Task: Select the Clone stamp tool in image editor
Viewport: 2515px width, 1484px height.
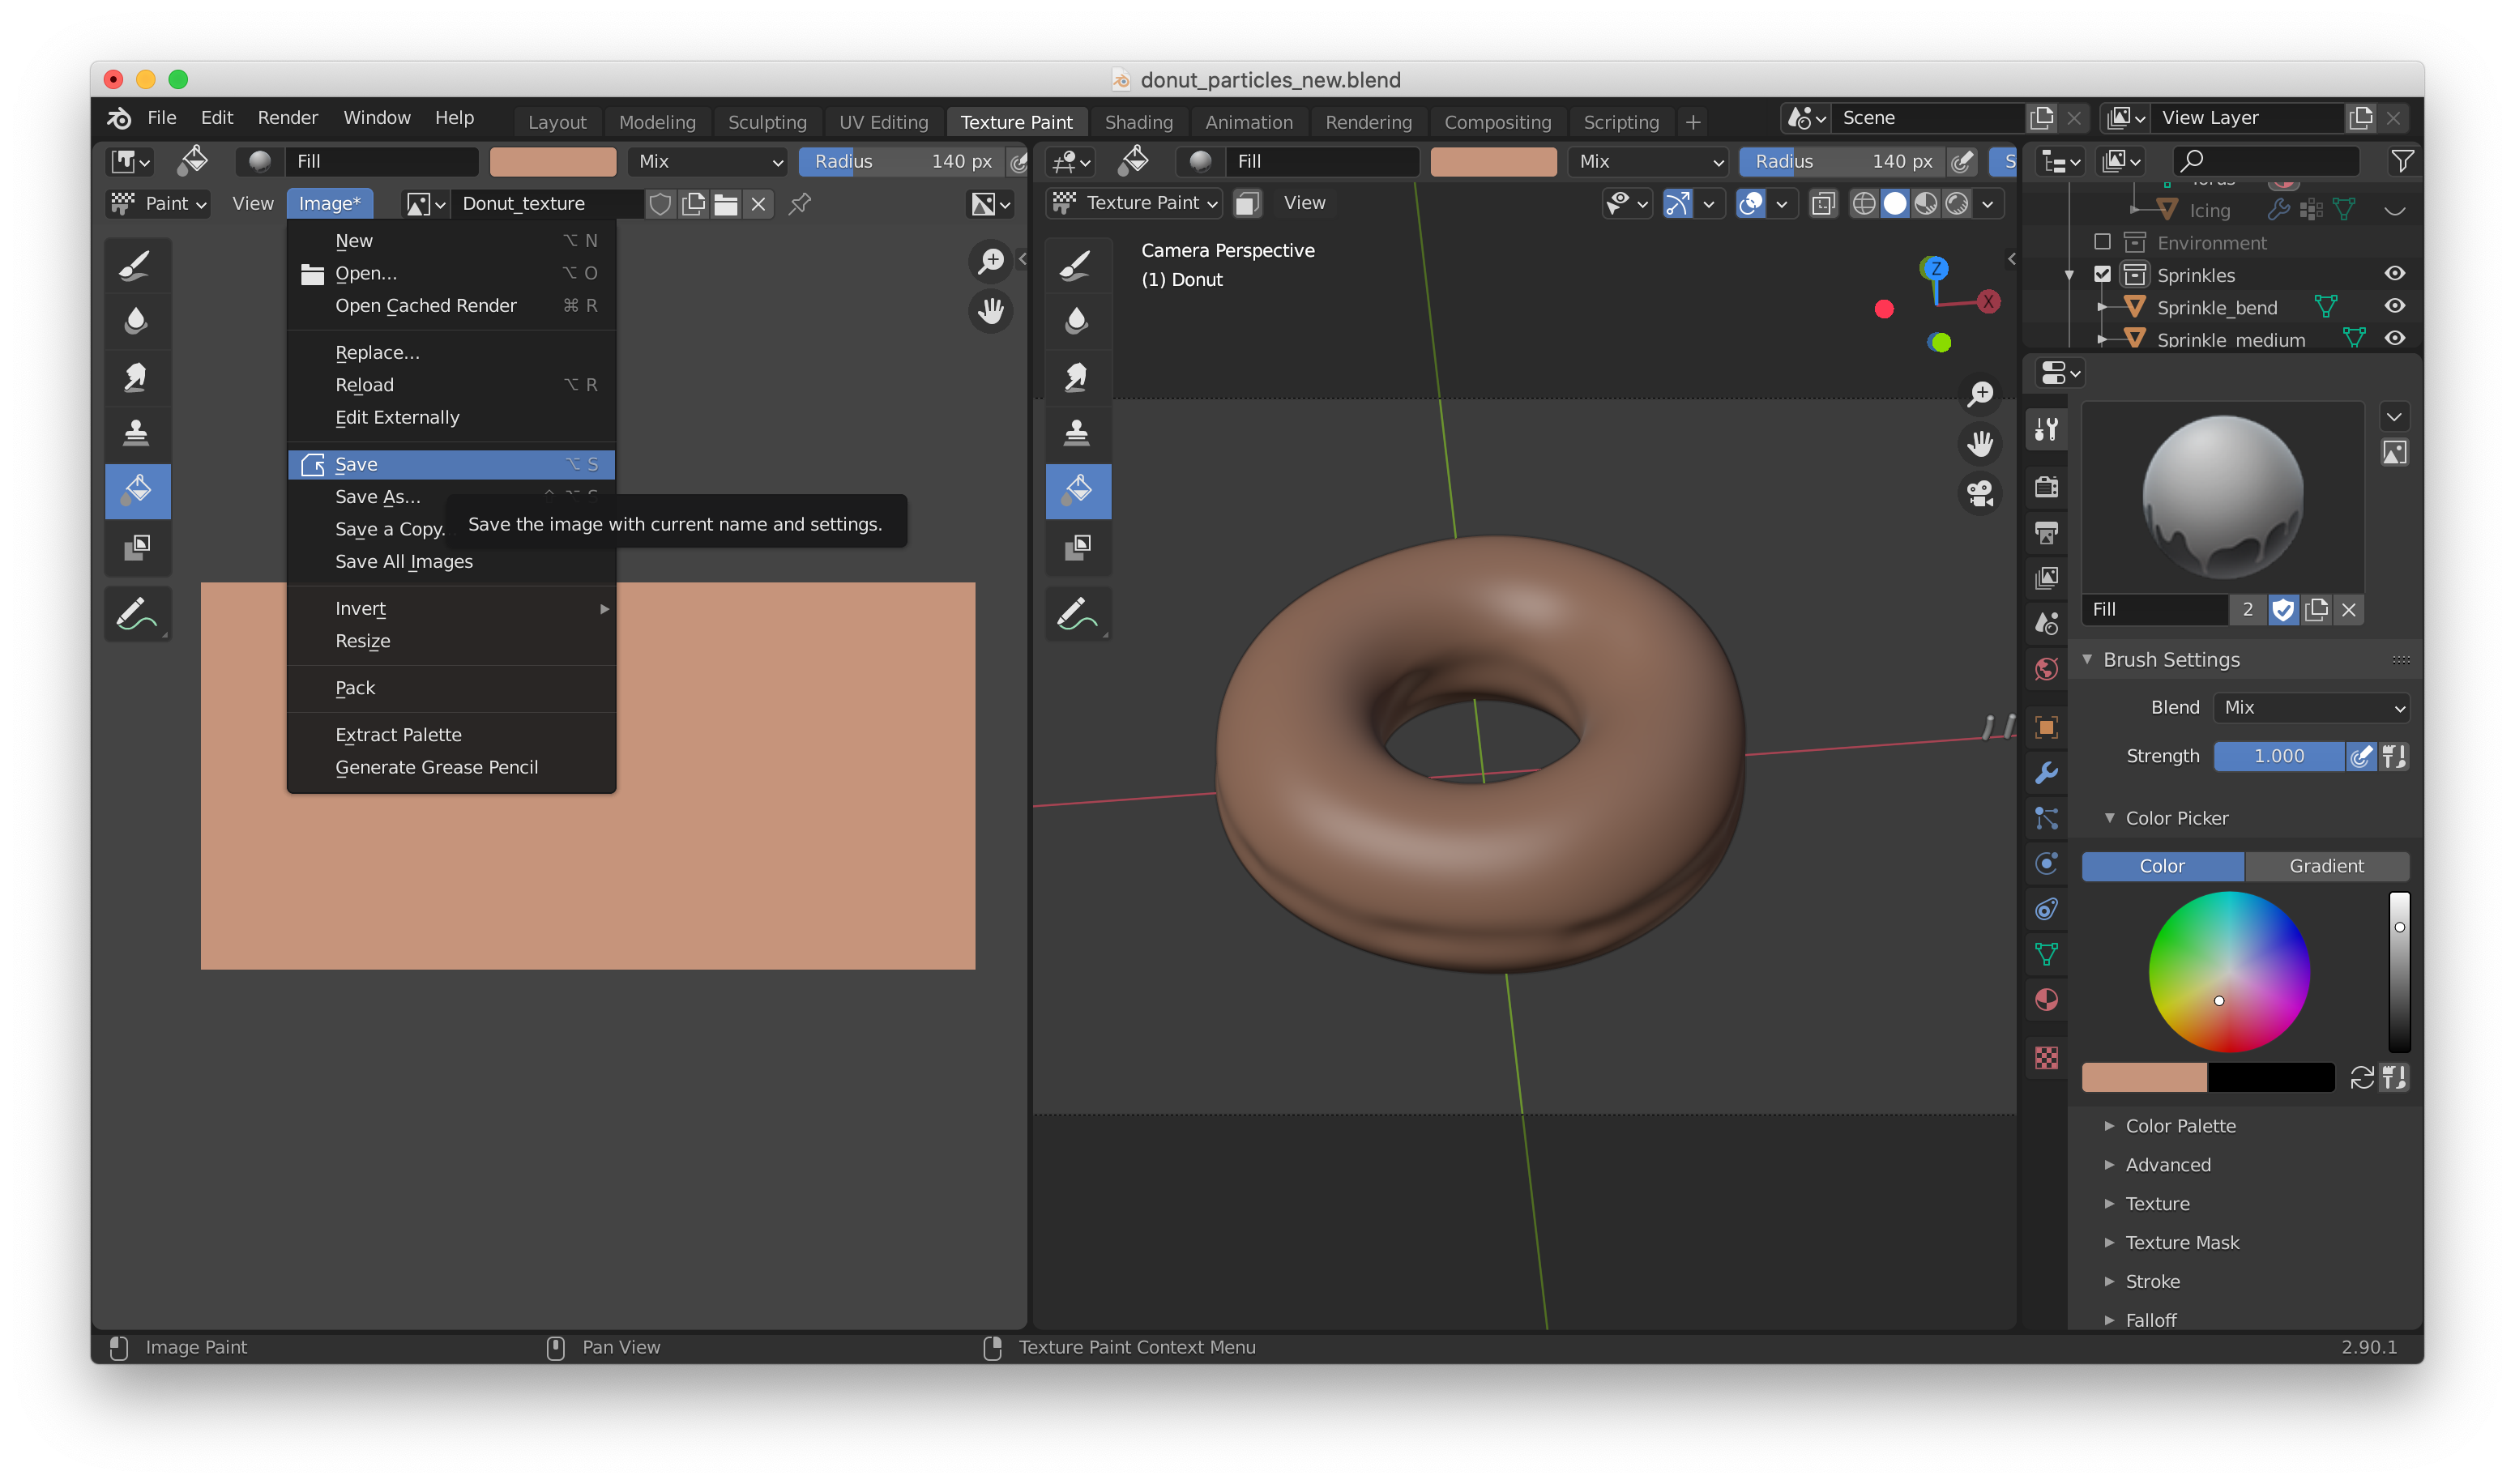Action: tap(137, 434)
